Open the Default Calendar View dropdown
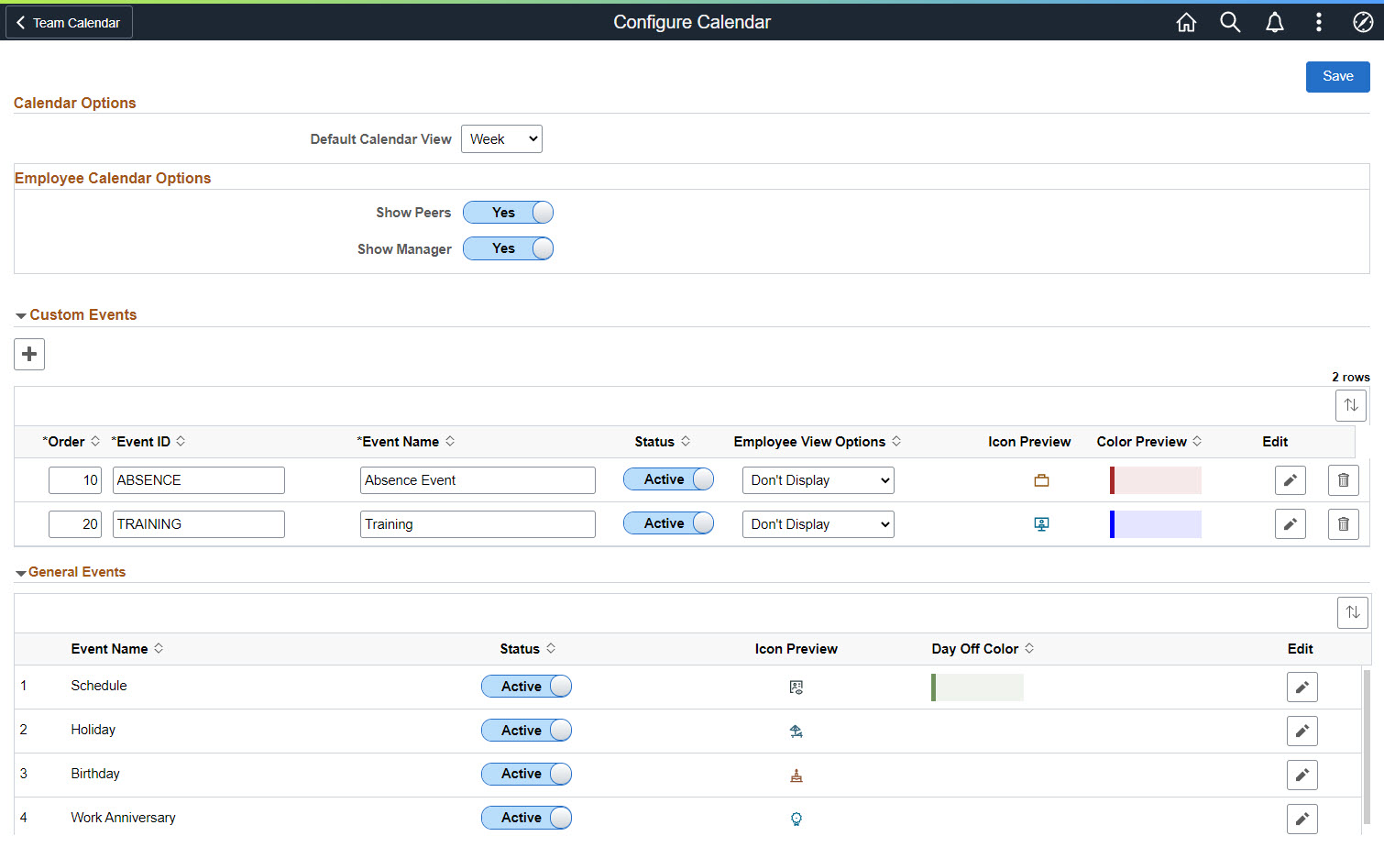Viewport: 1384px width, 847px height. [501, 139]
